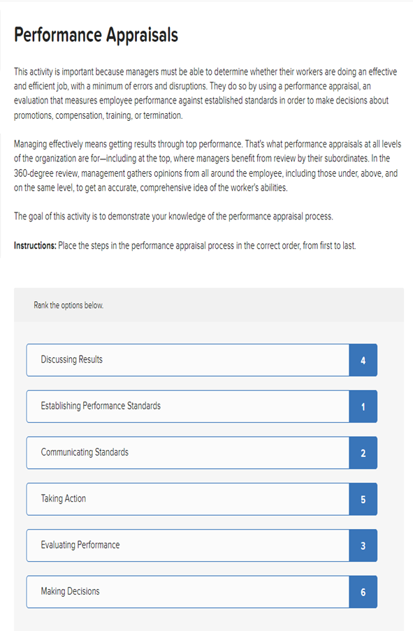Click the "Rank the options below" label
The height and width of the screenshot is (631, 413).
(69, 305)
